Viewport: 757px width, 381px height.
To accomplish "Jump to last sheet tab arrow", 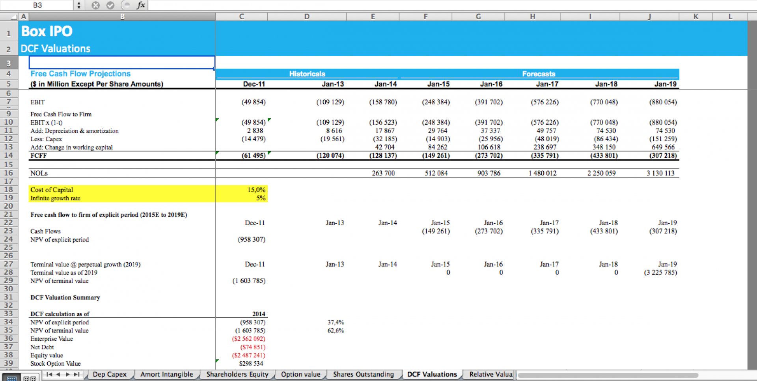I will point(76,374).
